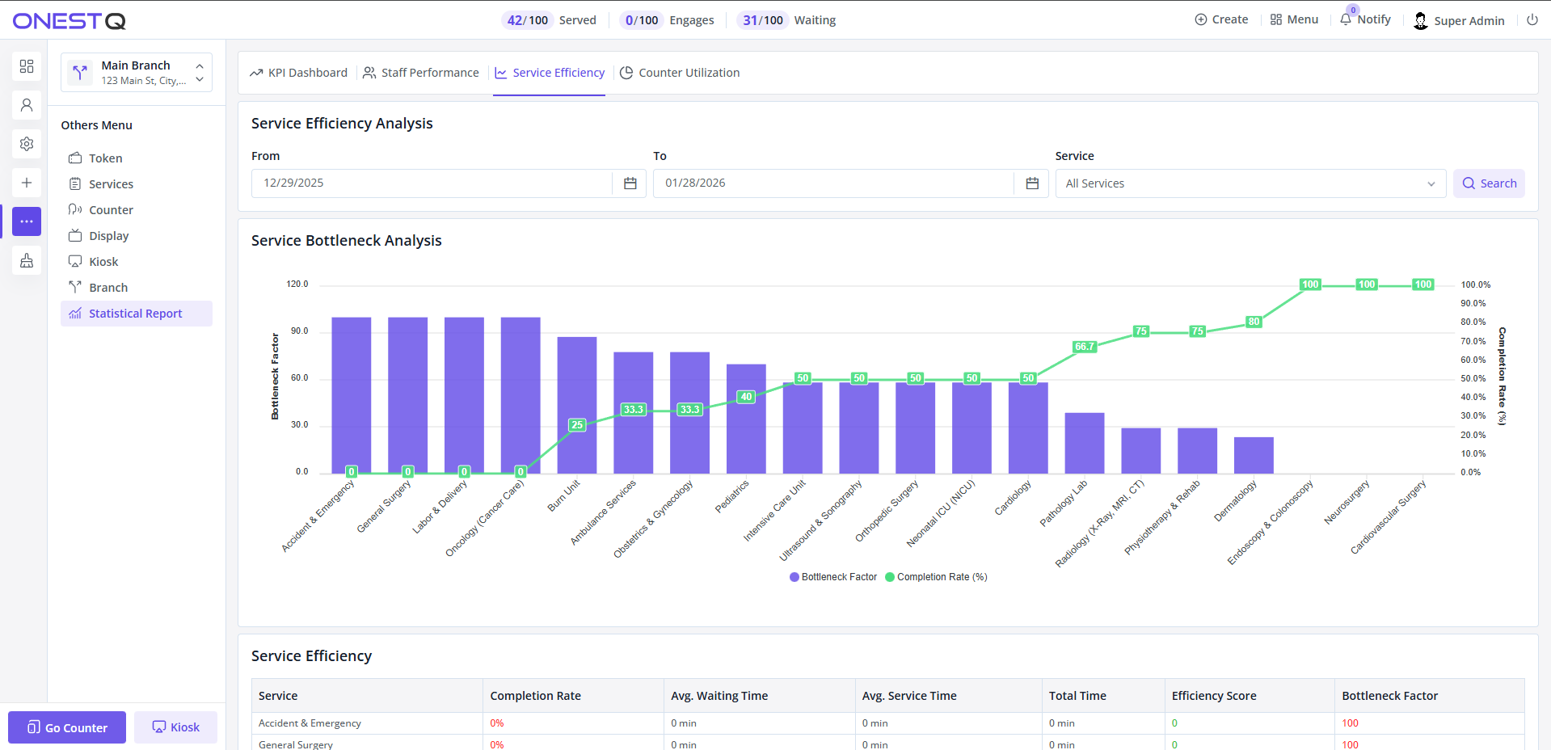This screenshot has height=750, width=1551.
Task: Click the Main Branch branch icon
Action: 80,73
